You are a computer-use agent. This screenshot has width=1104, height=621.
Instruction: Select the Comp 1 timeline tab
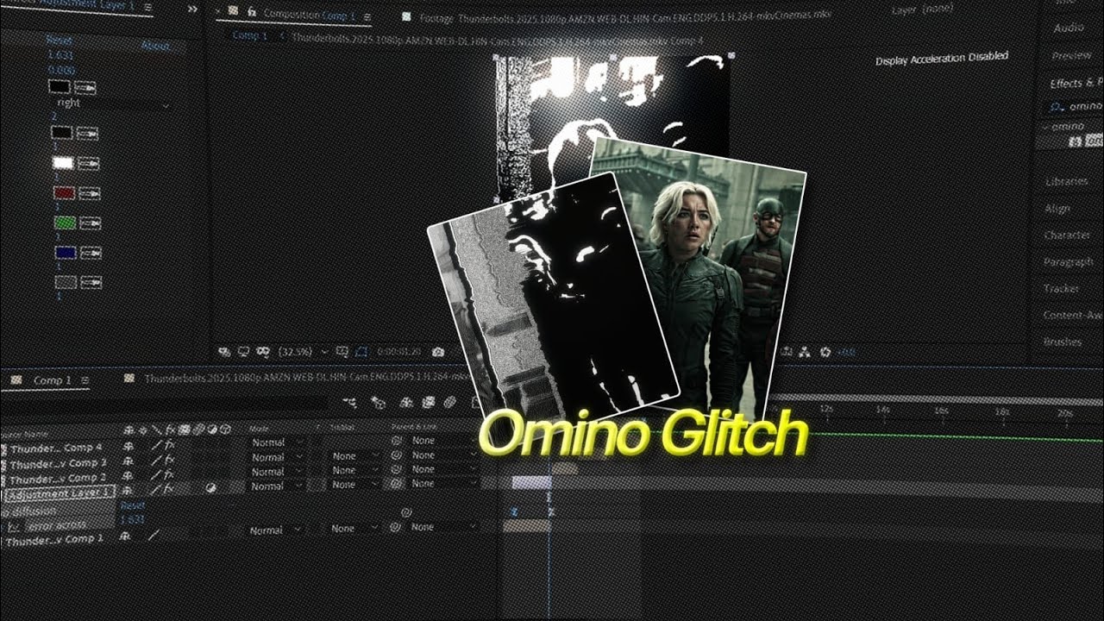point(52,380)
